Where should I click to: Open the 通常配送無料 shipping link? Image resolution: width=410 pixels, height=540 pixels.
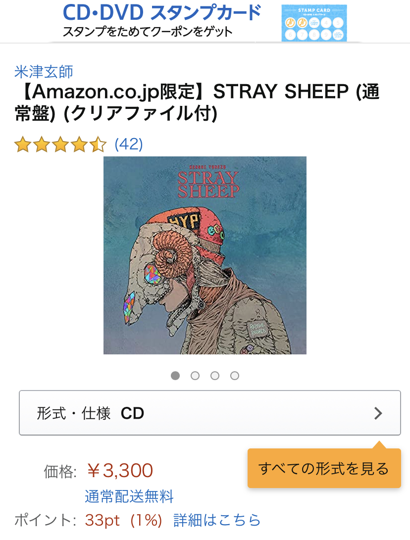129,496
